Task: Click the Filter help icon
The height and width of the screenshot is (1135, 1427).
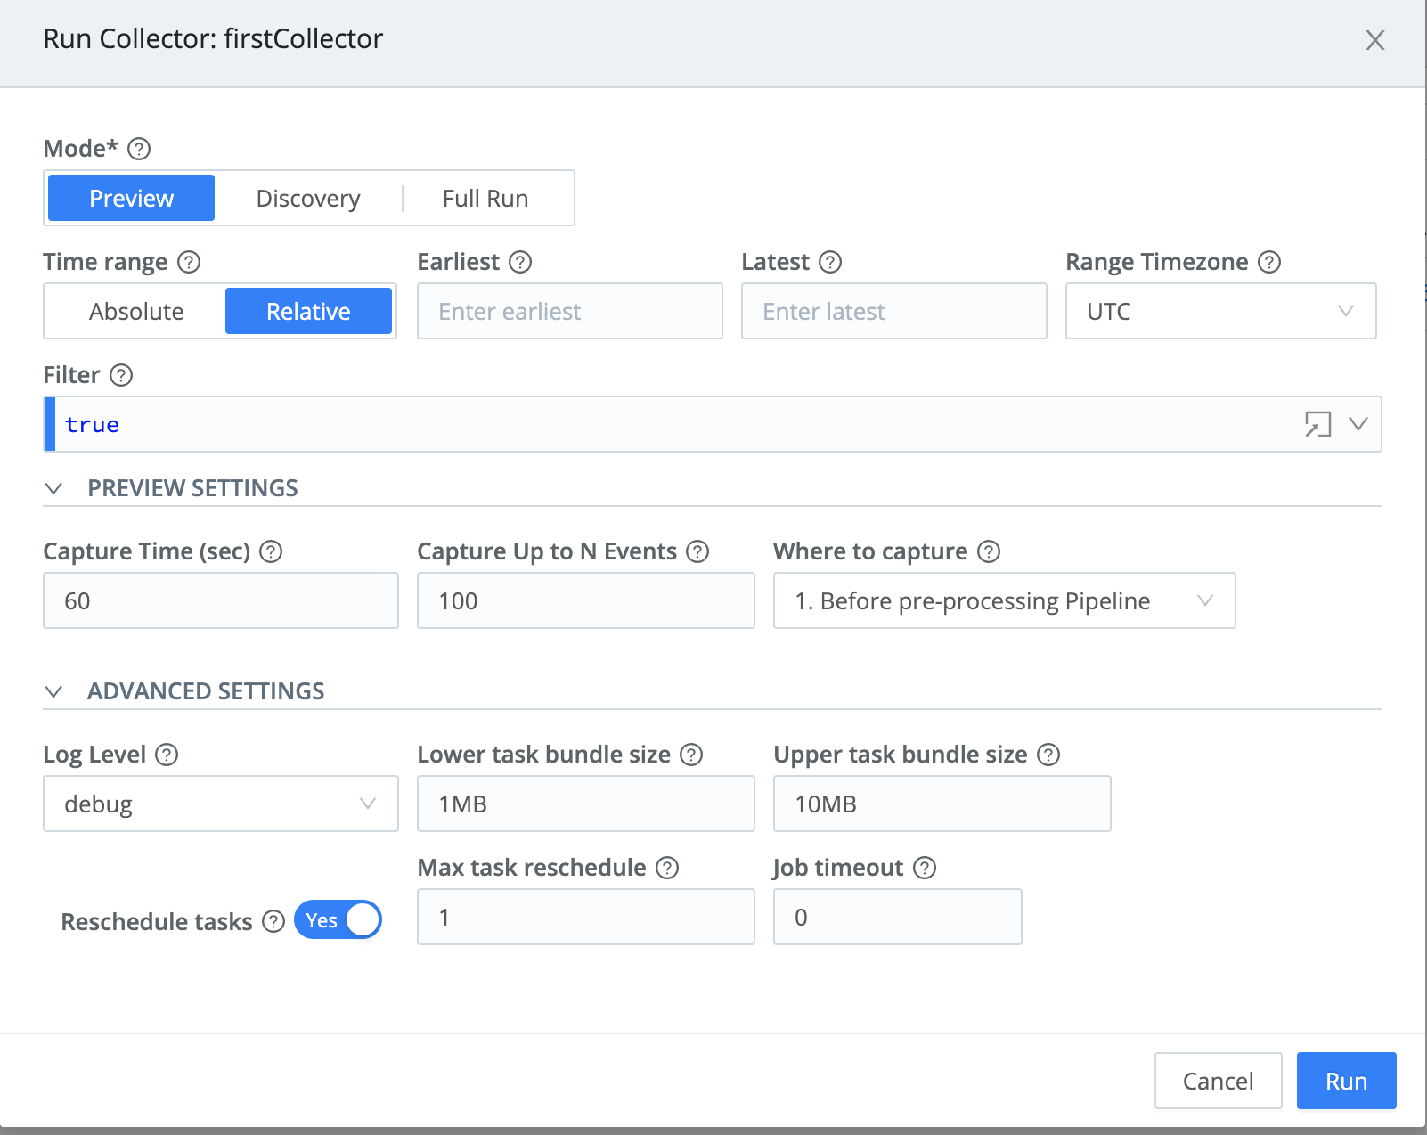Action: pyautogui.click(x=123, y=375)
